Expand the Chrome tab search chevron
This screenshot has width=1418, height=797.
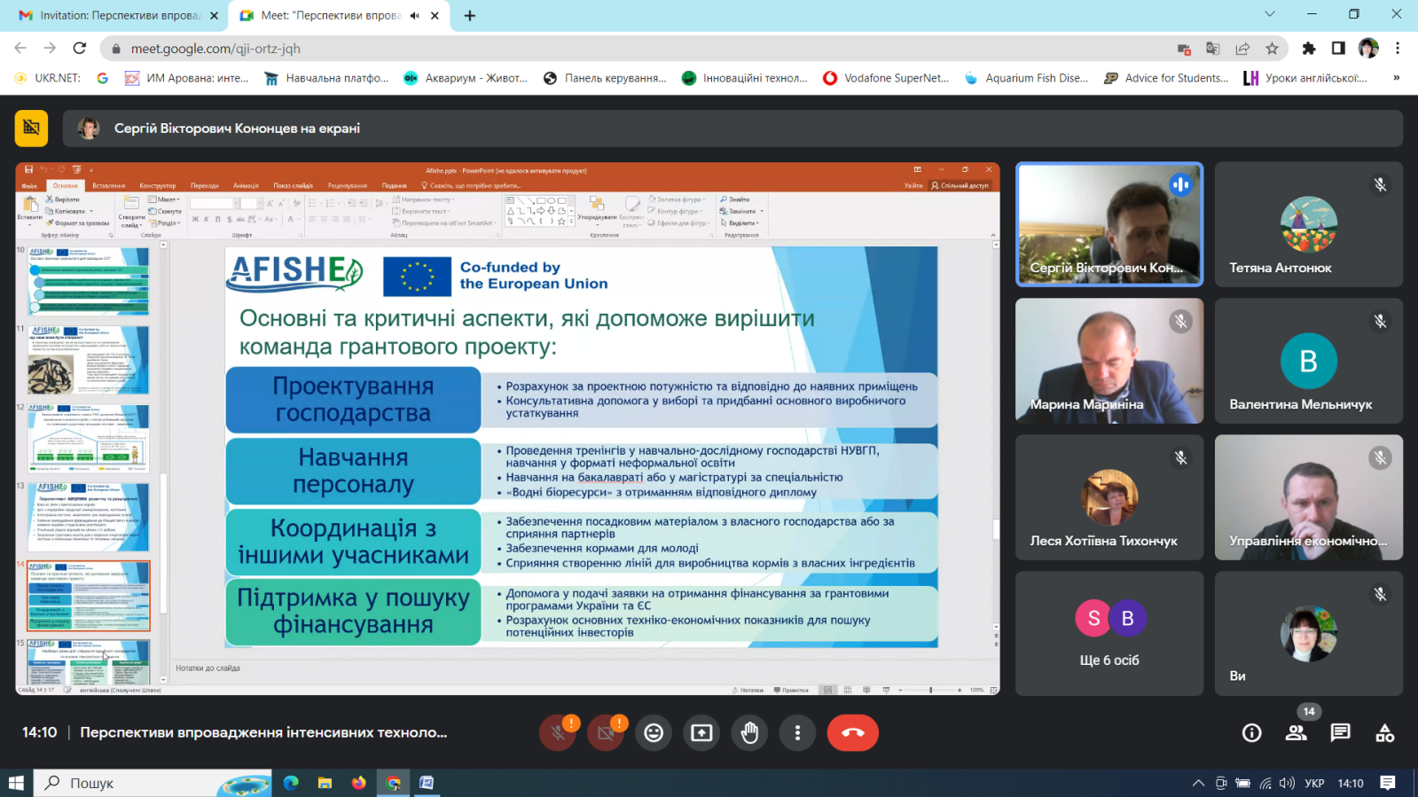1269,14
